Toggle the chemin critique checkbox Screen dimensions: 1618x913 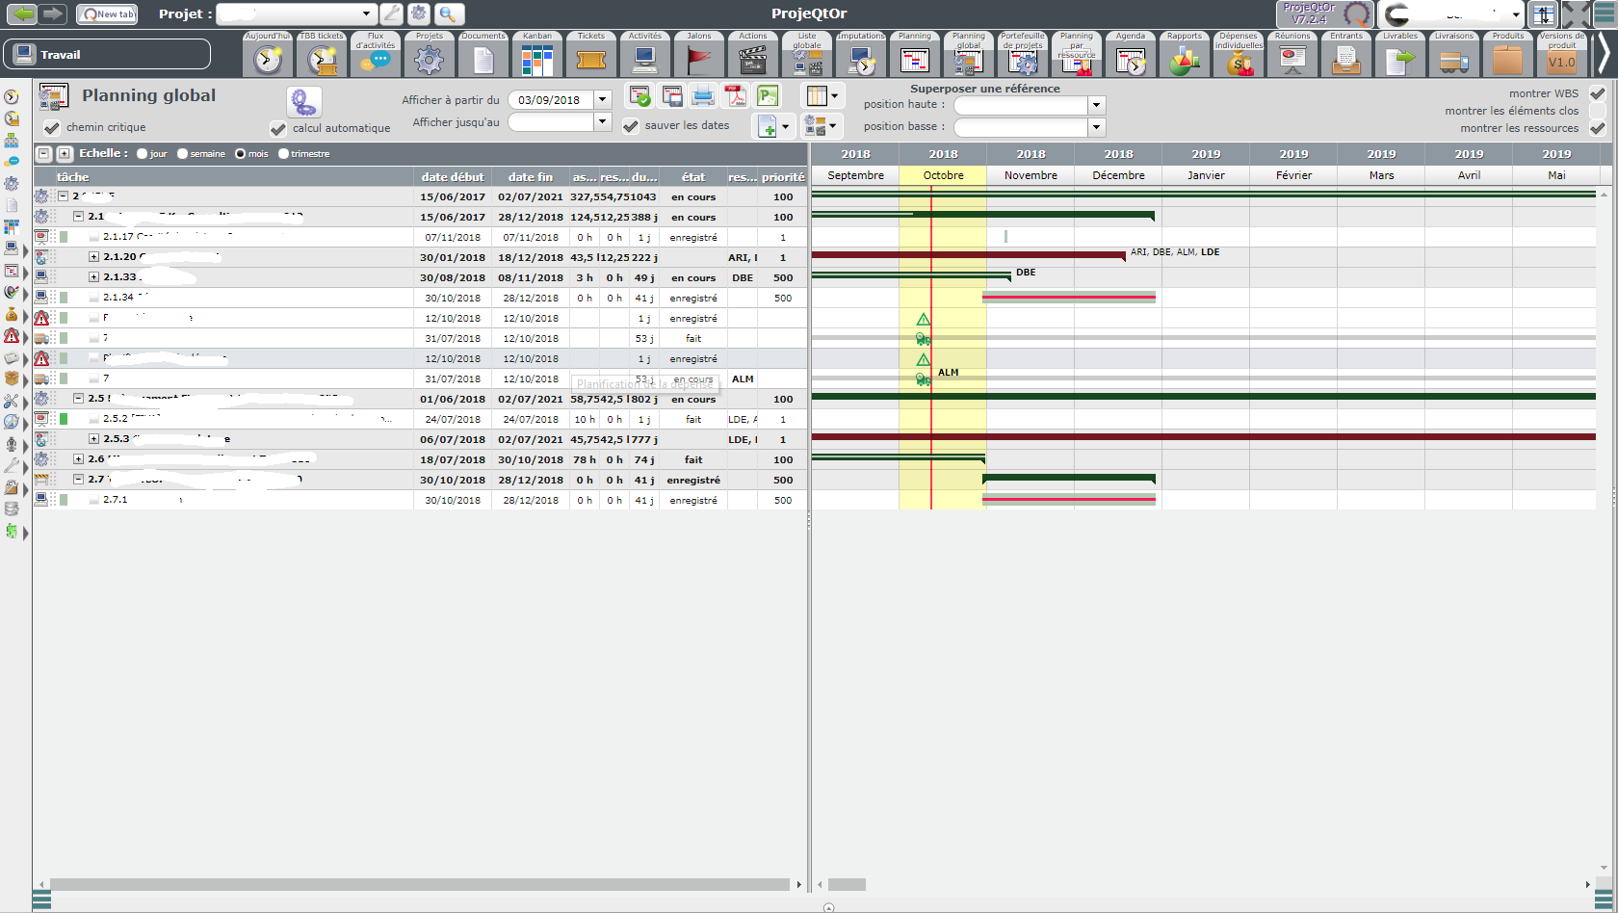point(52,128)
